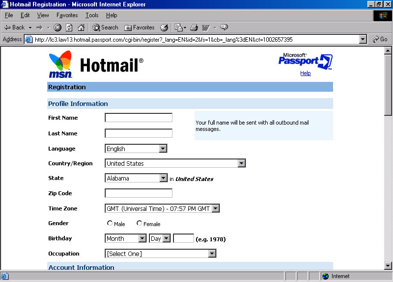The width and height of the screenshot is (393, 282).
Task: Click the vertical scrollbar thumb
Action: pyautogui.click(x=388, y=85)
